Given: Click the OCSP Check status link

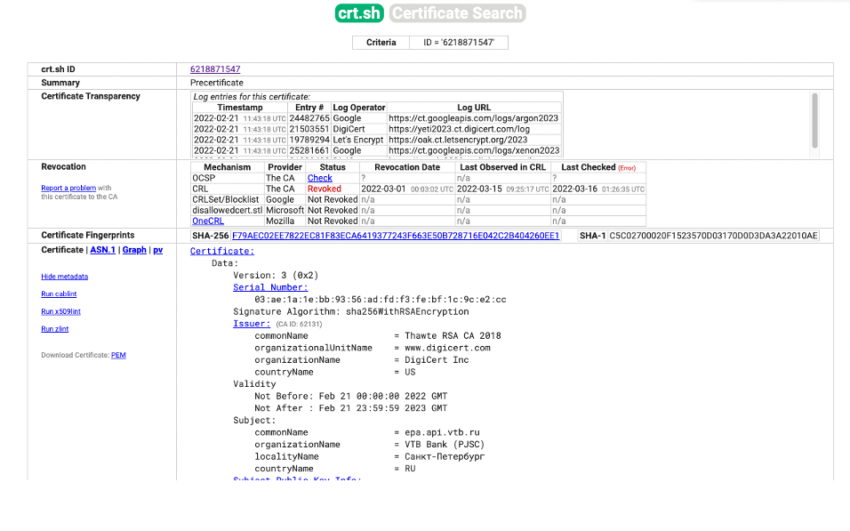Looking at the screenshot, I should tap(319, 178).
